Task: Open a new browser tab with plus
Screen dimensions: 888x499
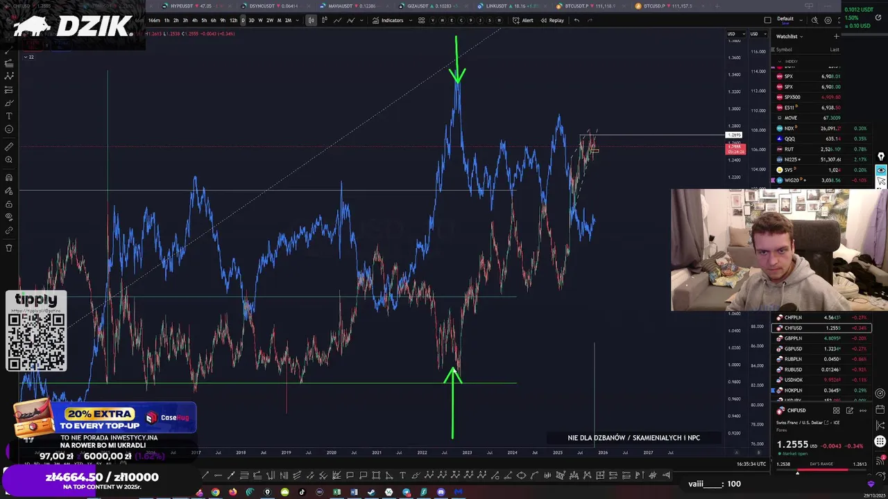Action: (x=717, y=6)
